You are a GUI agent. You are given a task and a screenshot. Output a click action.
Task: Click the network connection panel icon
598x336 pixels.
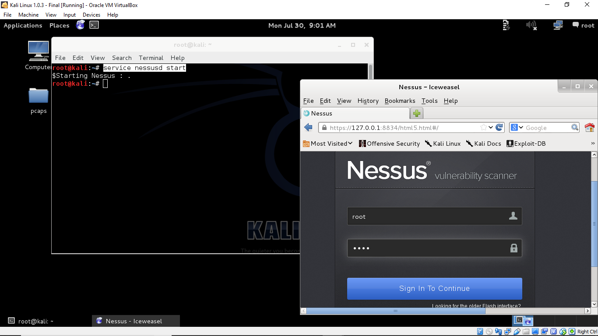[x=558, y=25]
